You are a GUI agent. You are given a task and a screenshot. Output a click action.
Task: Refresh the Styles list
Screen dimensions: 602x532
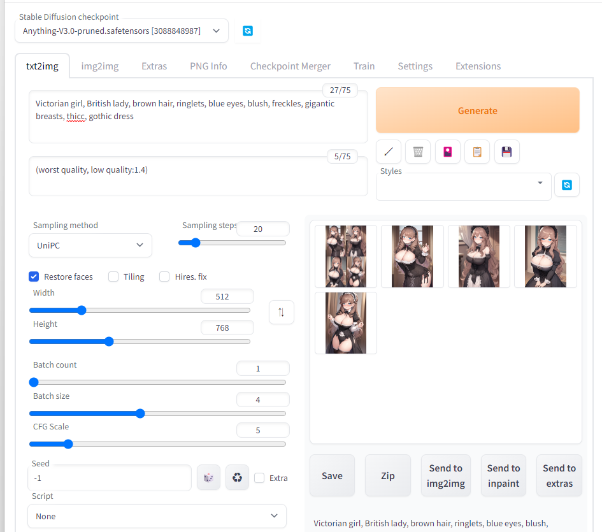tap(566, 185)
